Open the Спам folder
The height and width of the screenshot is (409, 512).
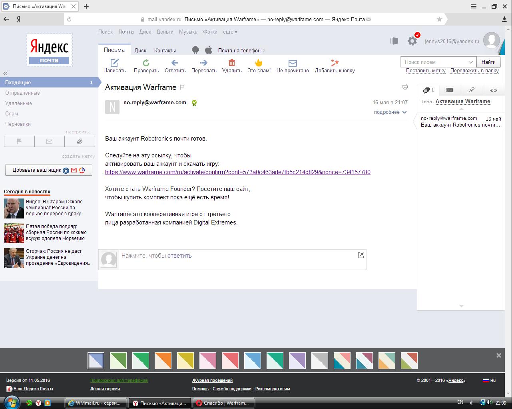coord(12,113)
